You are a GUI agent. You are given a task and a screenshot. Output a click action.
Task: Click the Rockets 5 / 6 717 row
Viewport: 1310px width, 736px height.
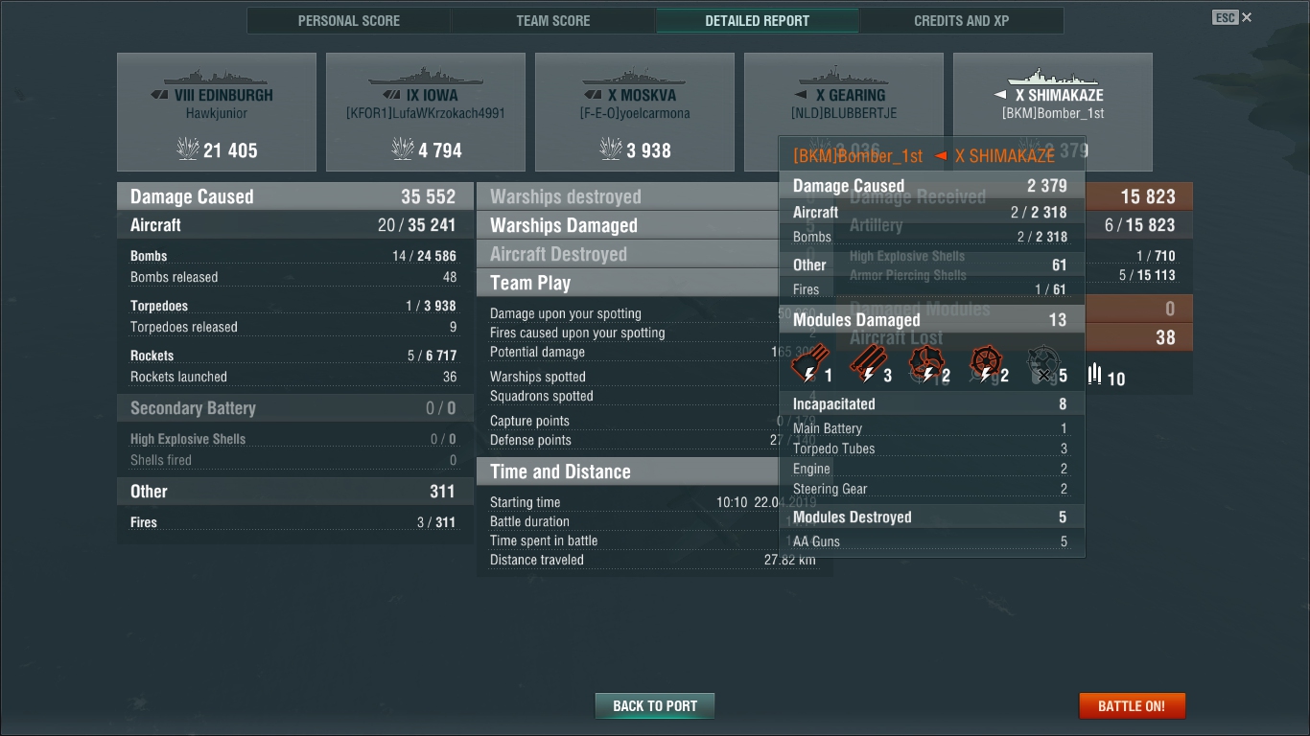294,356
